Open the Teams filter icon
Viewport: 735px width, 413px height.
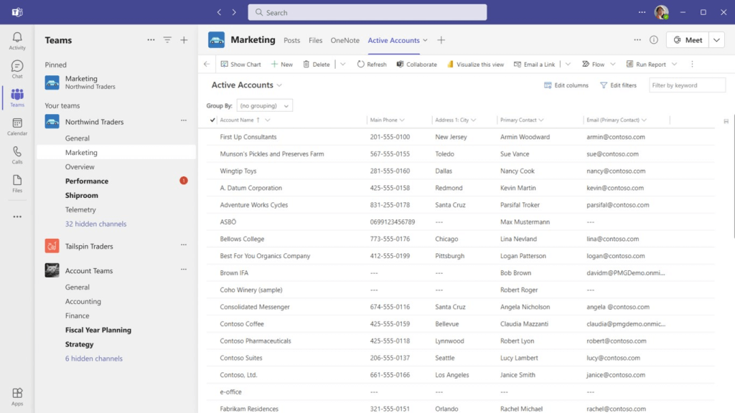pyautogui.click(x=167, y=40)
